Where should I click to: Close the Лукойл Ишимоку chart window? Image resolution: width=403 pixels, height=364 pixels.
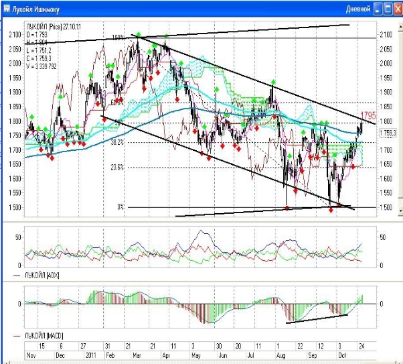398,9
